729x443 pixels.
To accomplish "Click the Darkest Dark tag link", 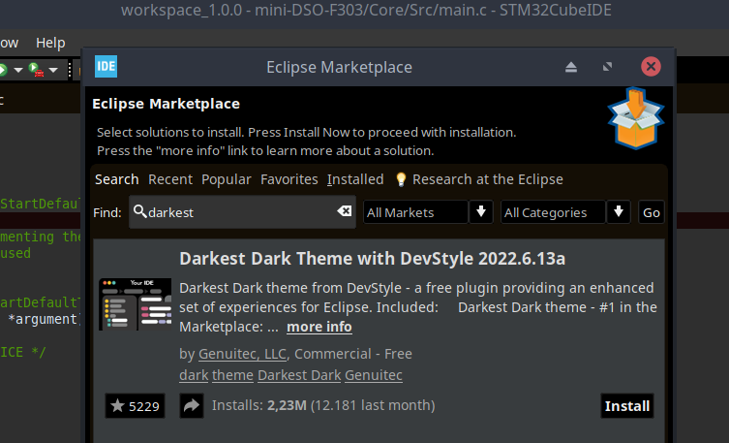I will [x=299, y=375].
